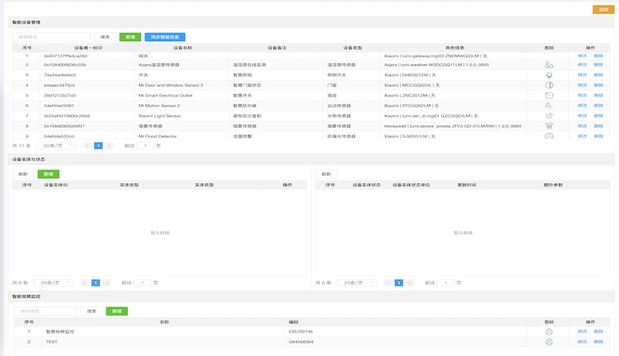Click green 新增 button in smart device management
619x356 pixels.
coord(130,36)
